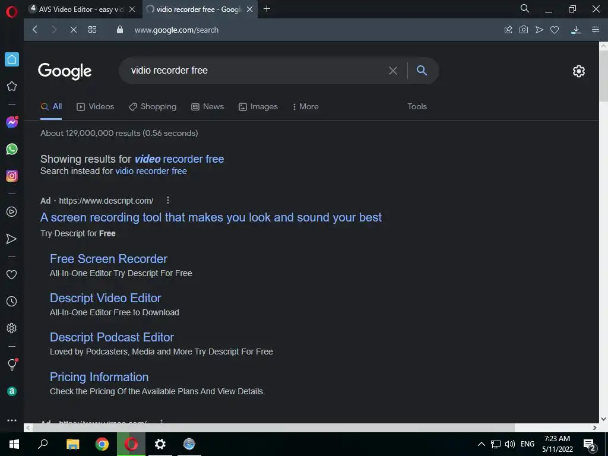Click the vertical scrollbar thumb
608x456 pixels.
coord(603,75)
